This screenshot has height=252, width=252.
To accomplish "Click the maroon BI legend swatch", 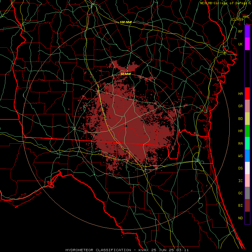I will coord(247,206).
